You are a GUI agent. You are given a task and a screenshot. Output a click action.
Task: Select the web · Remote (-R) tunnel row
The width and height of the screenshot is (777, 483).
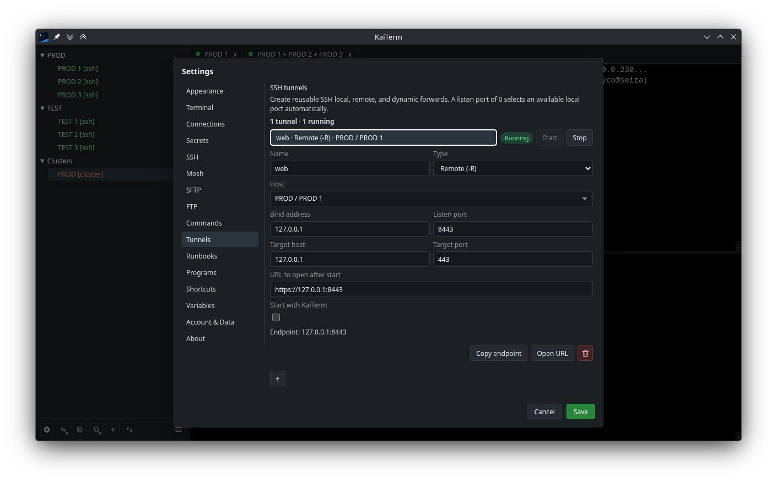pos(384,138)
